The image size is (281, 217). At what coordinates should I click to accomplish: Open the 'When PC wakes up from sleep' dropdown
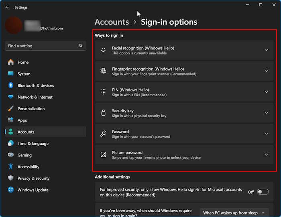click(234, 213)
